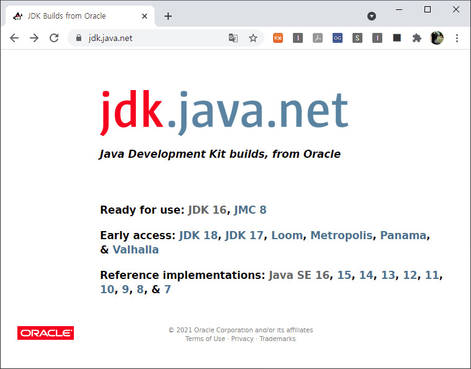Open the JDK 17 early access link
The width and height of the screenshot is (471, 369).
244,235
